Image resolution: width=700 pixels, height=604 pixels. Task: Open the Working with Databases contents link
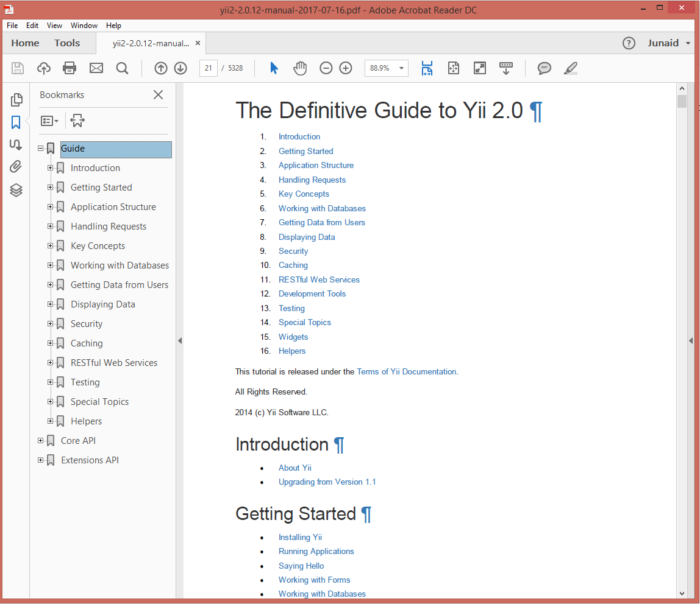[x=322, y=209]
